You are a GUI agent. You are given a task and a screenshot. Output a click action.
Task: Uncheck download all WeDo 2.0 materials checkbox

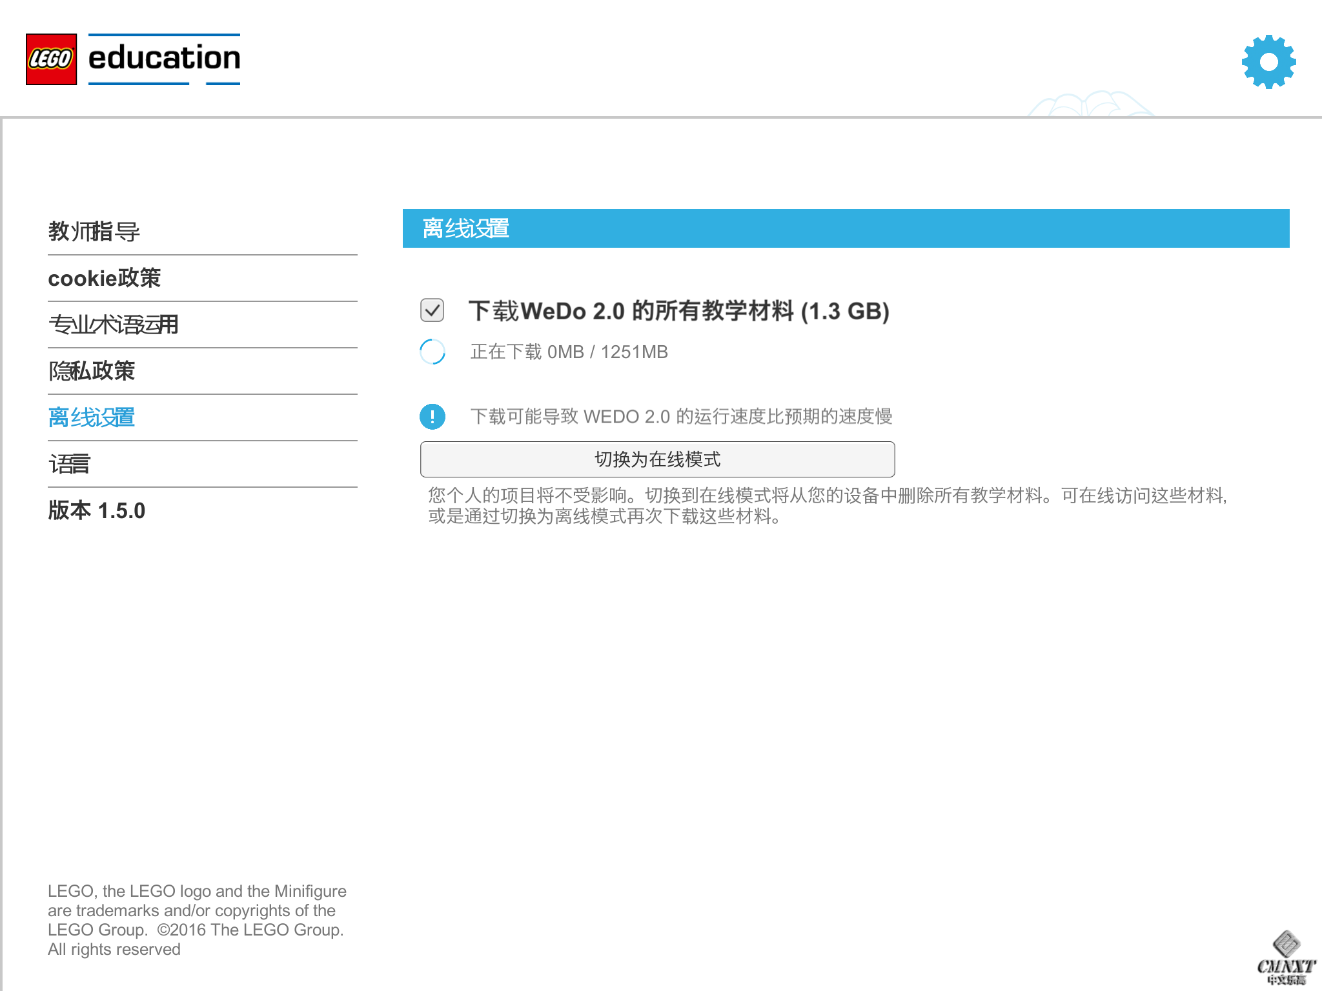click(x=432, y=310)
